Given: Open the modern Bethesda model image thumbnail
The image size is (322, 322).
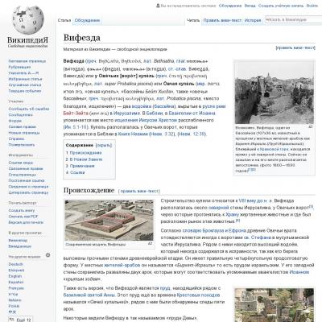Looking at the screenshot, I should [109, 221].
